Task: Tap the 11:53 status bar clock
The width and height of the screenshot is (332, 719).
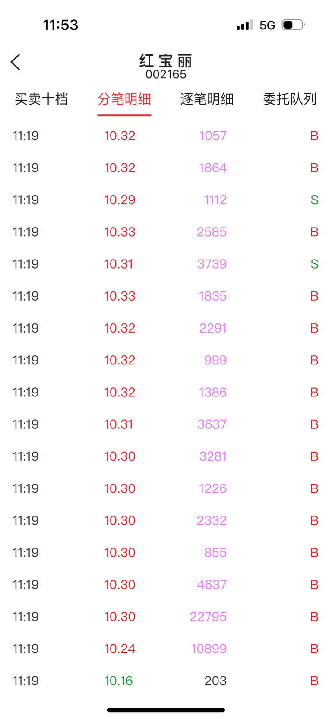Action: click(x=60, y=25)
